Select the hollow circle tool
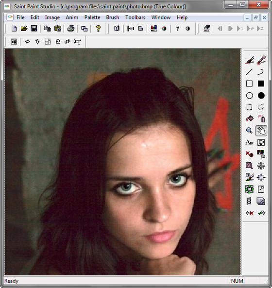 click(249, 96)
